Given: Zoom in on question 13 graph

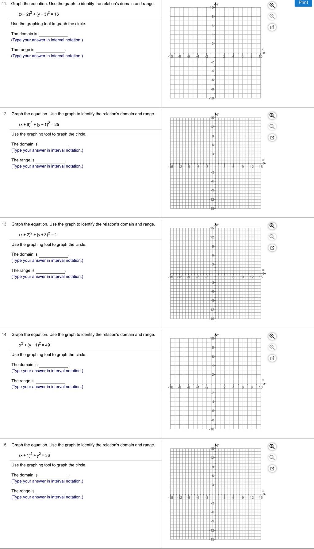Looking at the screenshot, I should coord(272,226).
